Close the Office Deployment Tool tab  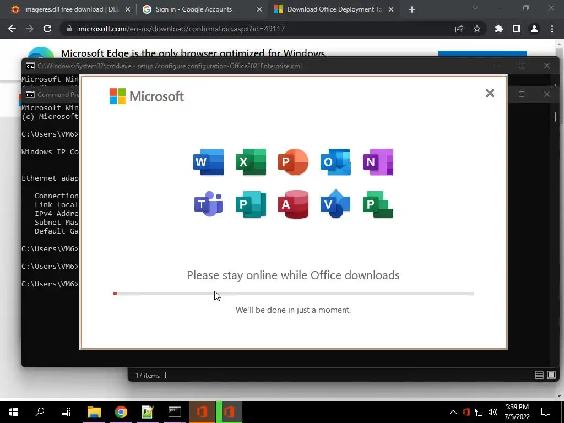pyautogui.click(x=391, y=10)
